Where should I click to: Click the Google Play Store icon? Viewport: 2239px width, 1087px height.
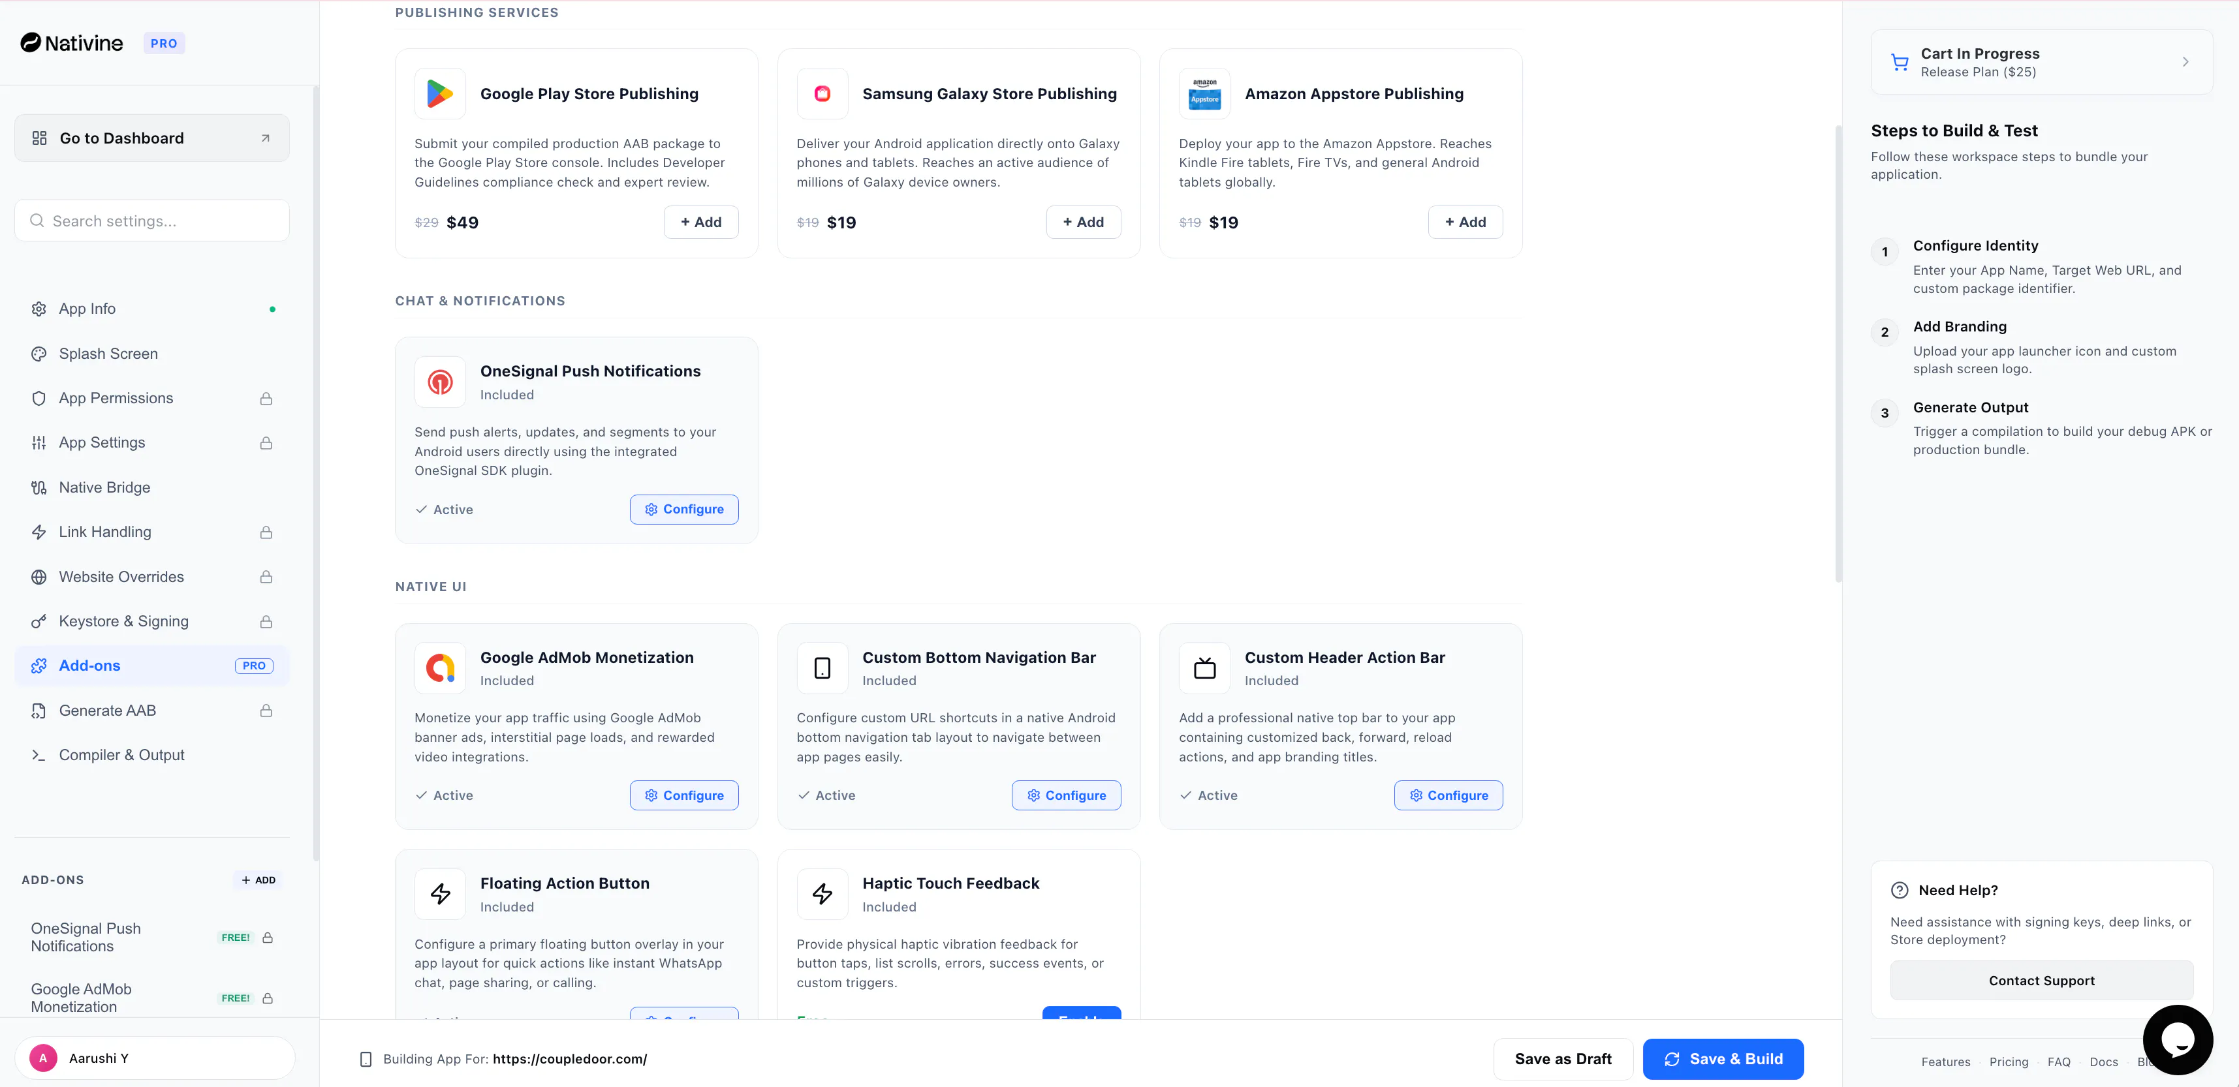[440, 94]
